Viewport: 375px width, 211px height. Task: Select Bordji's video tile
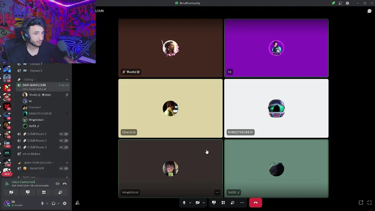171,48
